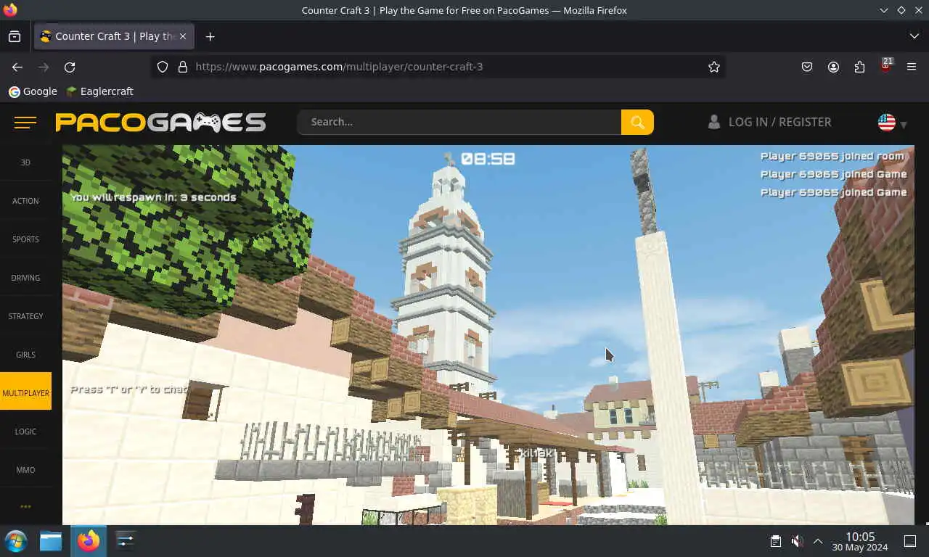Close the Counter Craft 3 tab

[183, 36]
